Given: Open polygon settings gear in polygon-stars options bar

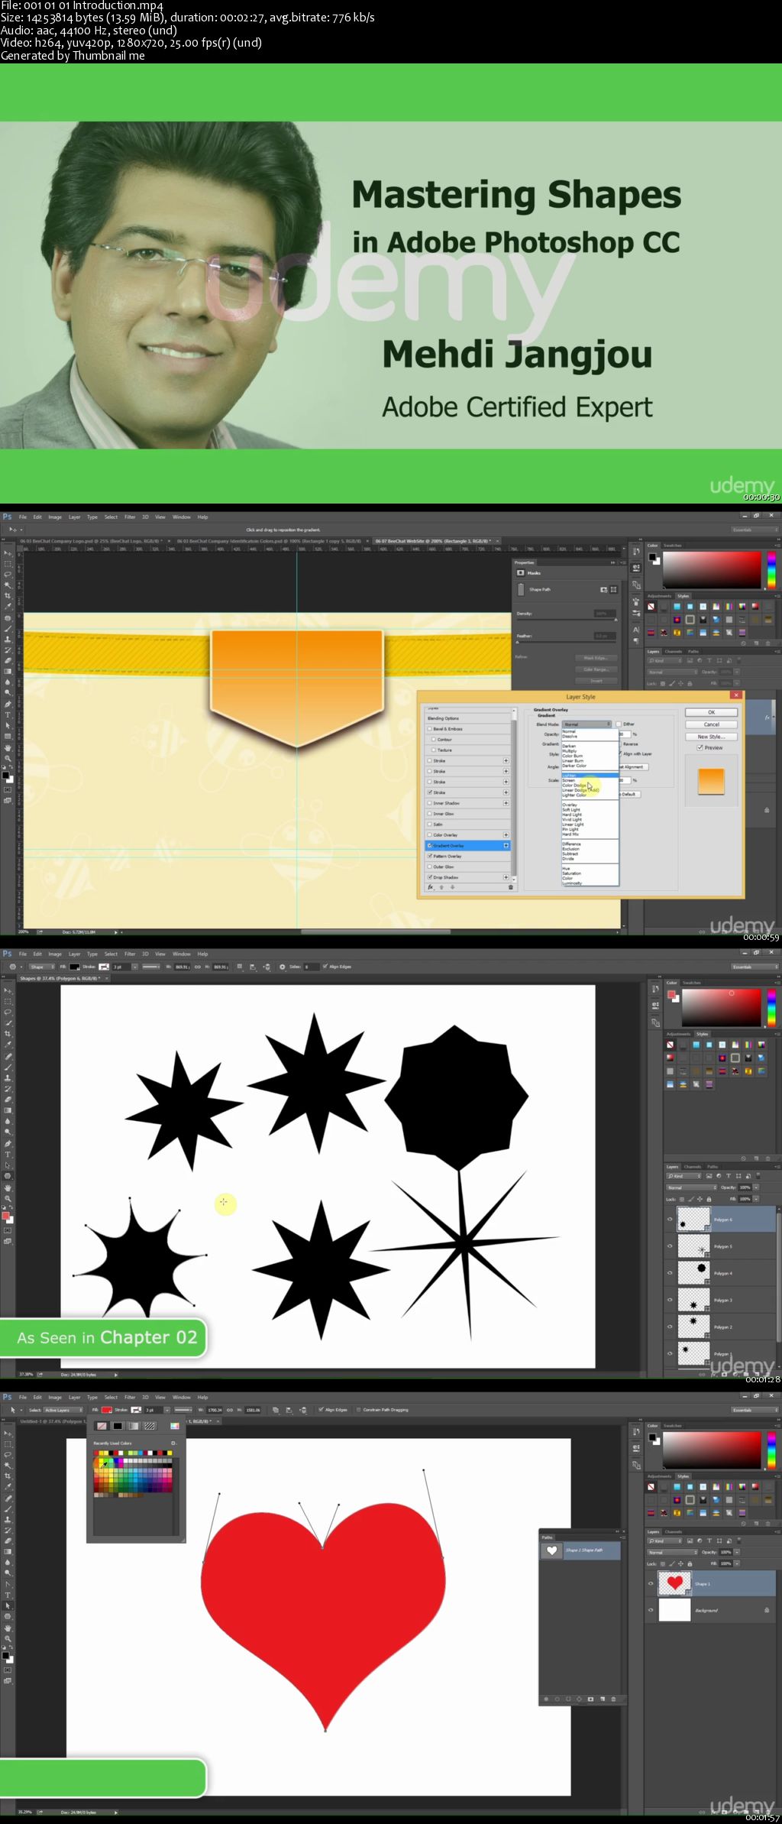Looking at the screenshot, I should [x=282, y=967].
